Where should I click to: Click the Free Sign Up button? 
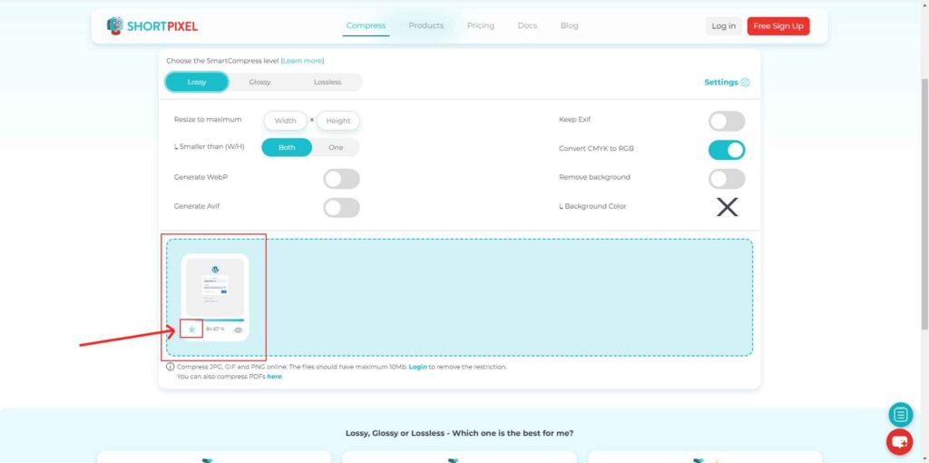777,26
